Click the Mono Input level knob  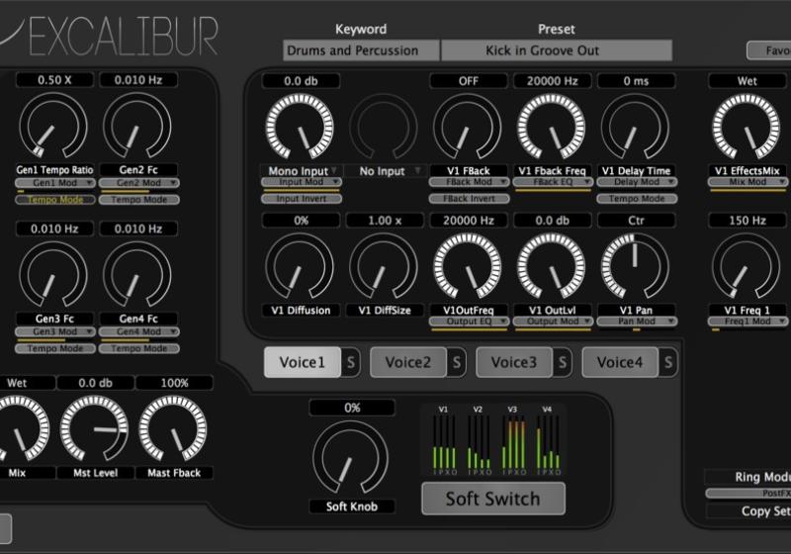pyautogui.click(x=300, y=127)
